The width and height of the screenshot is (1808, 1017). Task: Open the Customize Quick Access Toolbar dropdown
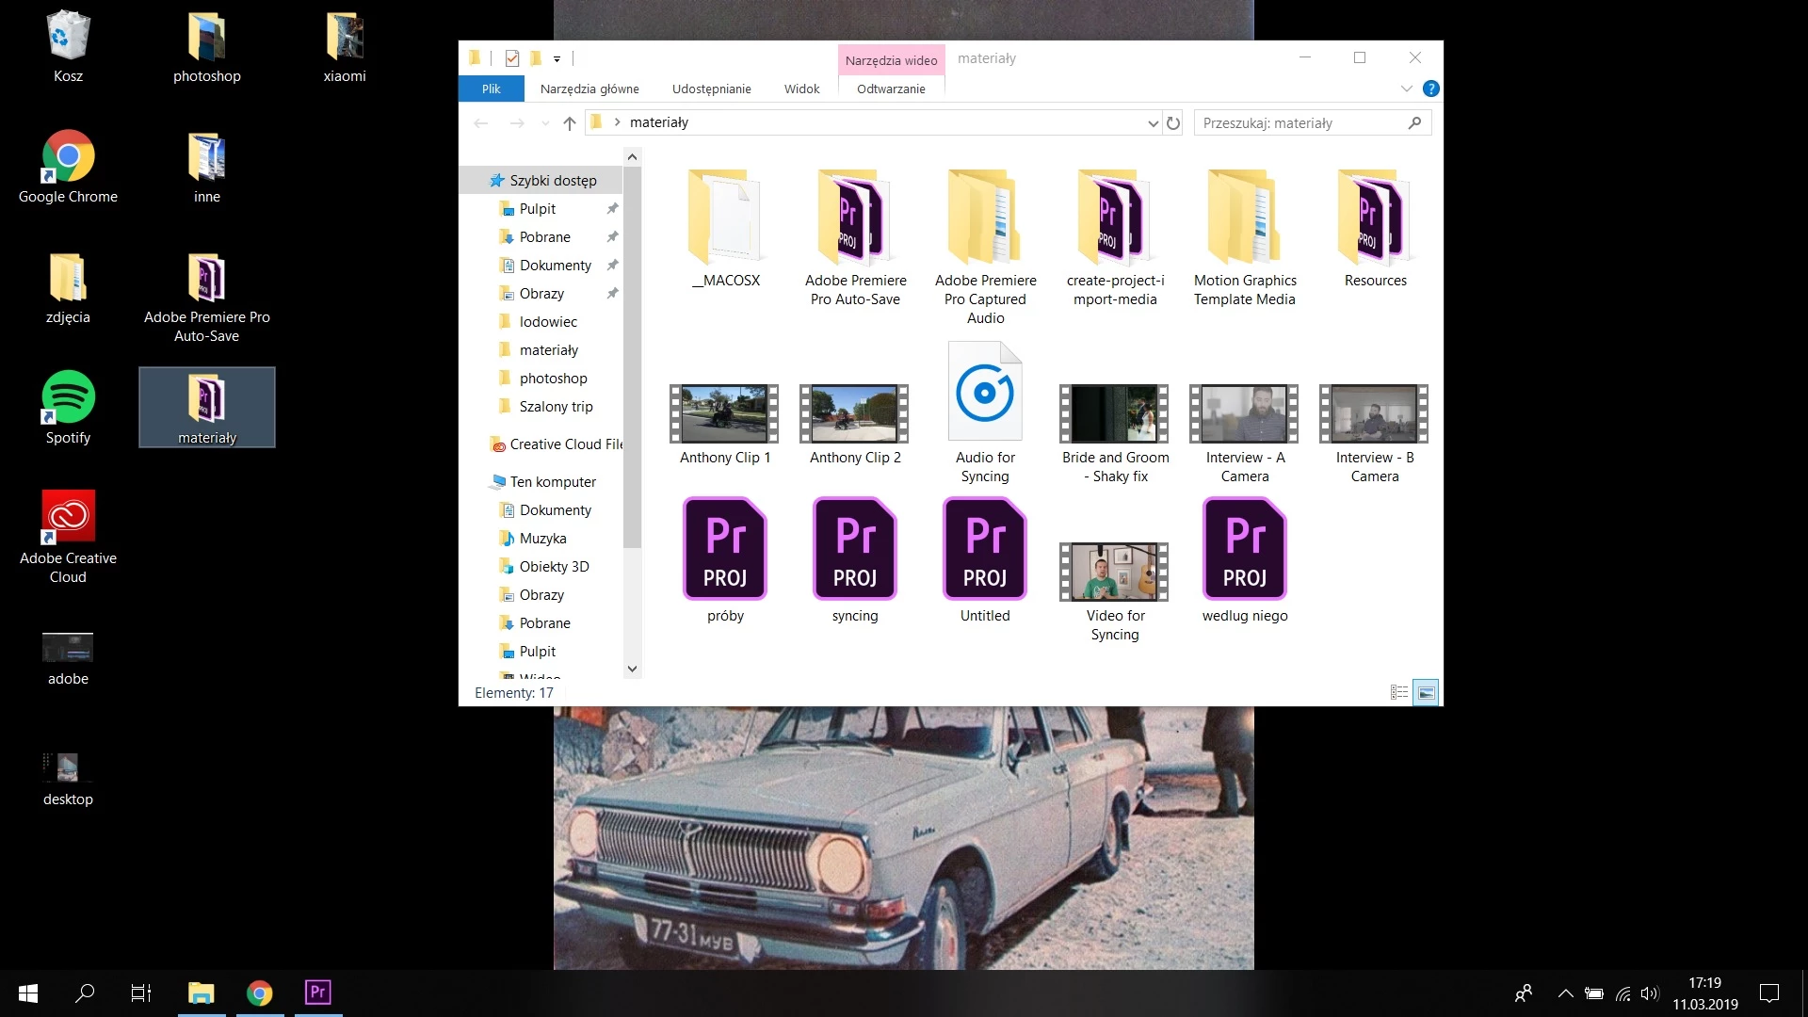point(557,59)
